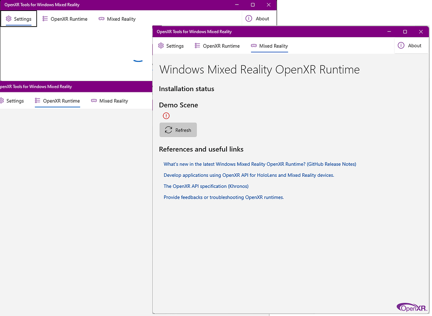Click the Refresh button
This screenshot has width=432, height=316.
coord(178,130)
